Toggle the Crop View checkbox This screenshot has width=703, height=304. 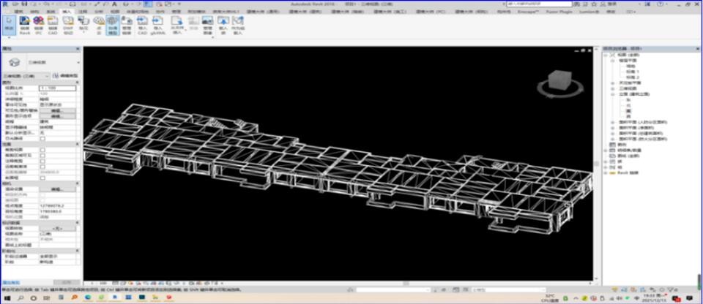[x=42, y=149]
